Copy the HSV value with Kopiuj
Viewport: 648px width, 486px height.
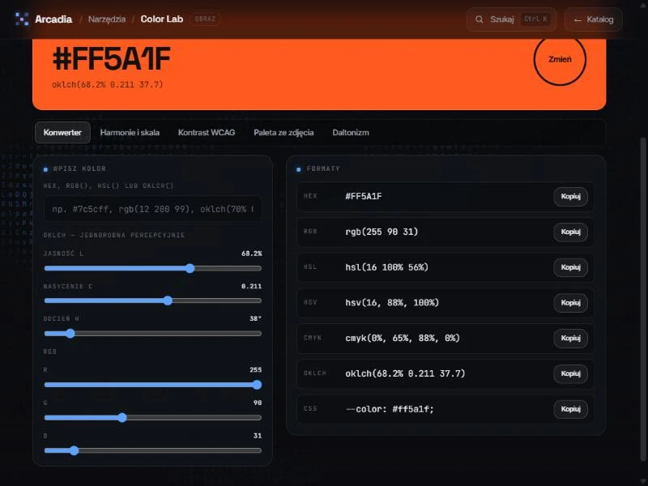click(570, 303)
